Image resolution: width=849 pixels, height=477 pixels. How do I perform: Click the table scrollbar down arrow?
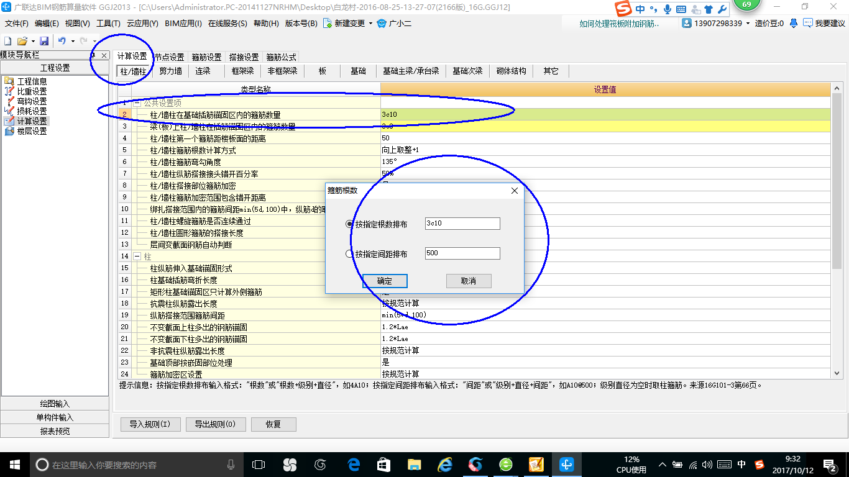(837, 373)
